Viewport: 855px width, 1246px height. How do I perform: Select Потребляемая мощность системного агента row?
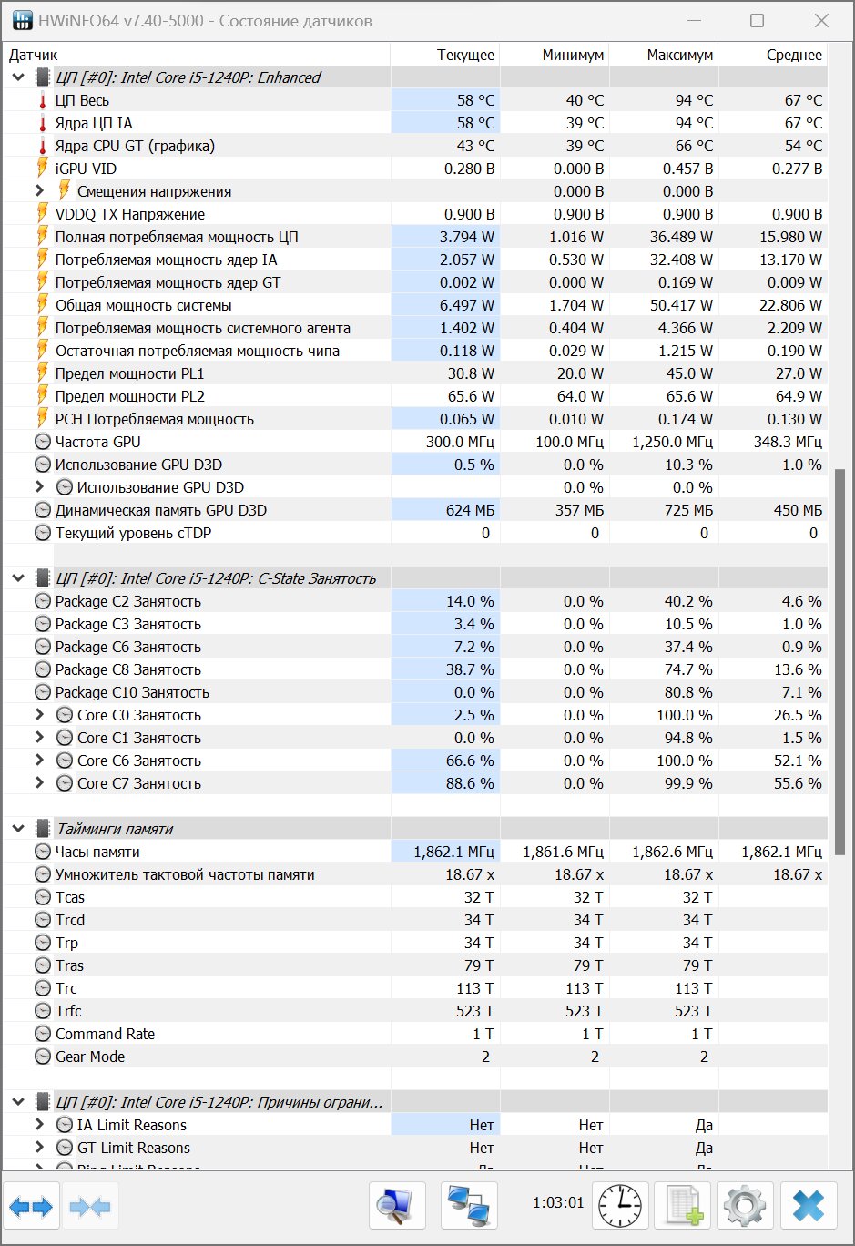point(415,328)
